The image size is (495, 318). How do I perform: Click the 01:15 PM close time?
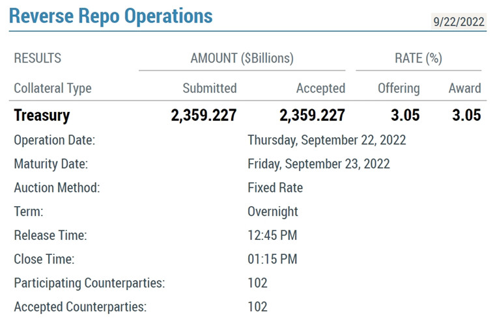272,259
